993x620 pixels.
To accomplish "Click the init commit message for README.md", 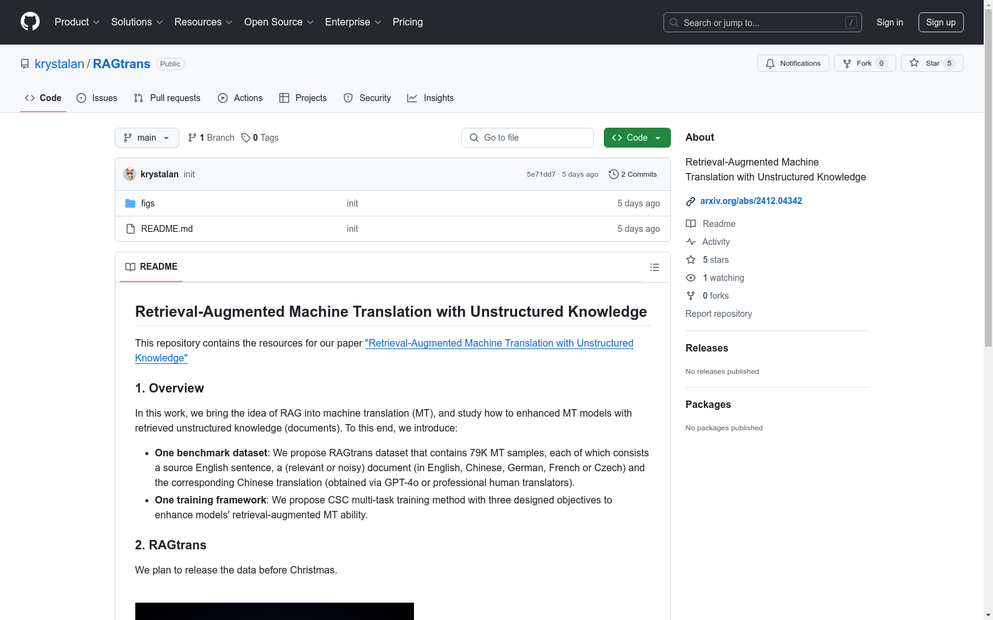I will click(353, 229).
